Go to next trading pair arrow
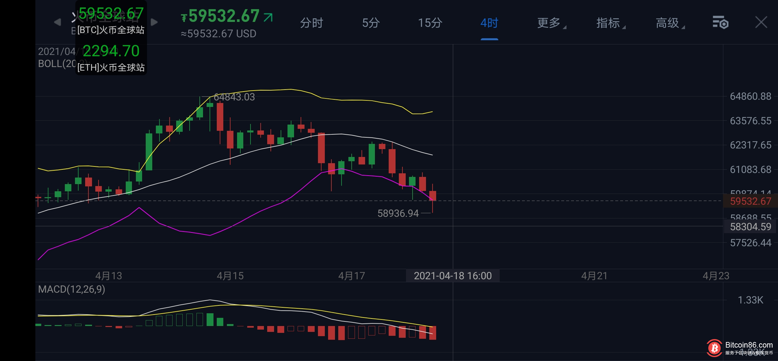Screen dimensions: 778x361 tap(154, 22)
